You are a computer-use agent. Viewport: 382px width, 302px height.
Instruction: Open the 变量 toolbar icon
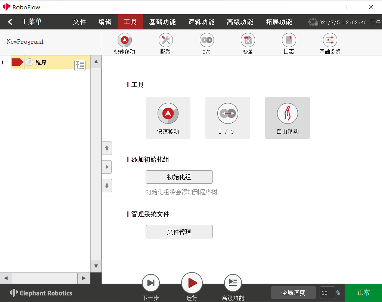pyautogui.click(x=248, y=40)
